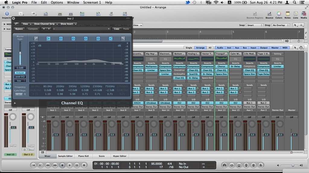309x173 pixels.
Task: Enable the Audio channel filter in mixer
Action: (x=220, y=48)
